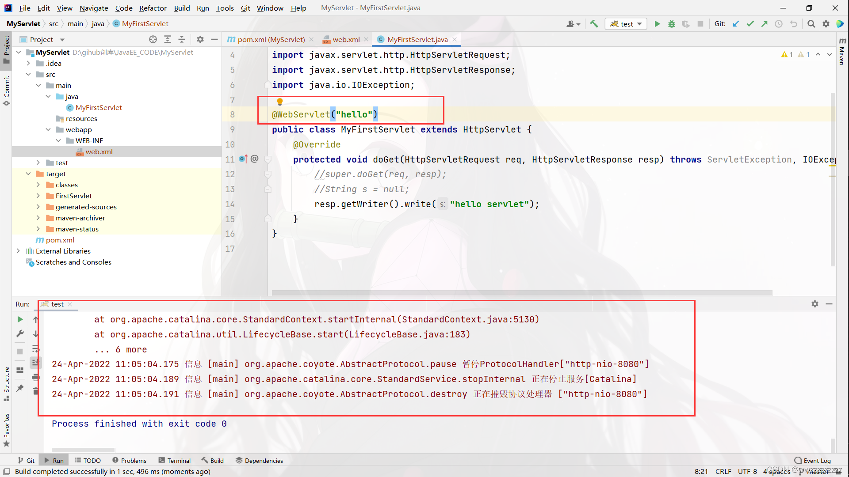
Task: Open the Event Log
Action: click(813, 460)
